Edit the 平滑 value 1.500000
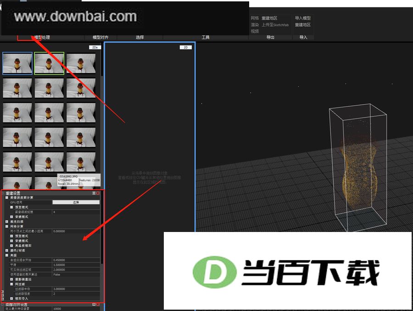Image resolution: width=413 pixels, height=311 pixels. coord(76,265)
